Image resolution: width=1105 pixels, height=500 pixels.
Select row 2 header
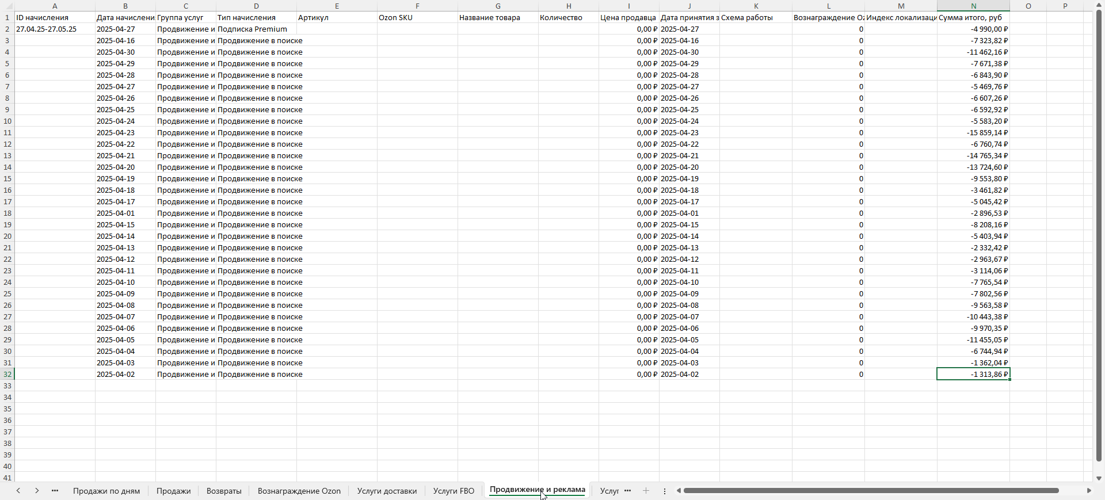point(7,29)
